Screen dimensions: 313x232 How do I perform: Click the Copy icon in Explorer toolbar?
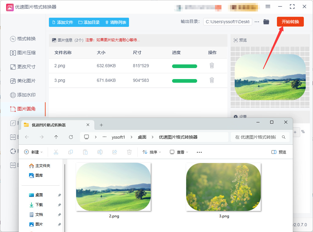[x=71, y=152]
